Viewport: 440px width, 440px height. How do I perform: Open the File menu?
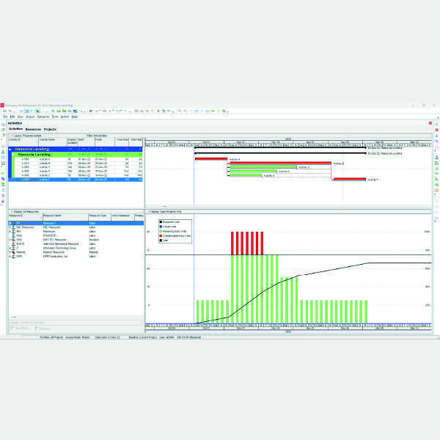[x=4, y=117]
